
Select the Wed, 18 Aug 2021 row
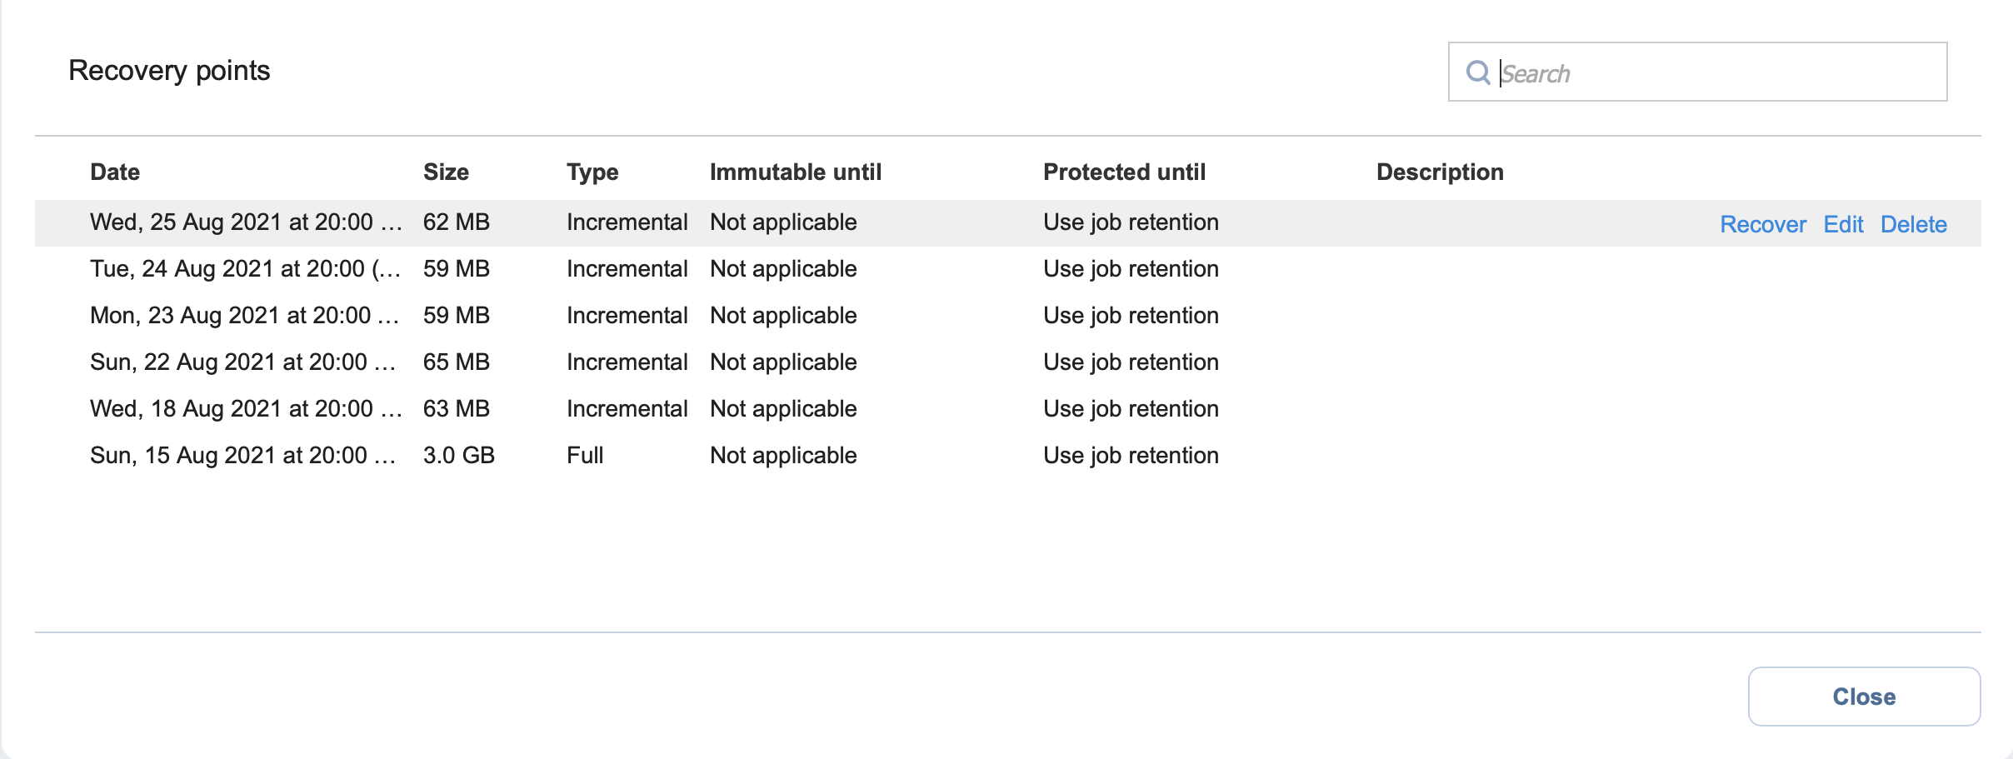tap(1007, 409)
